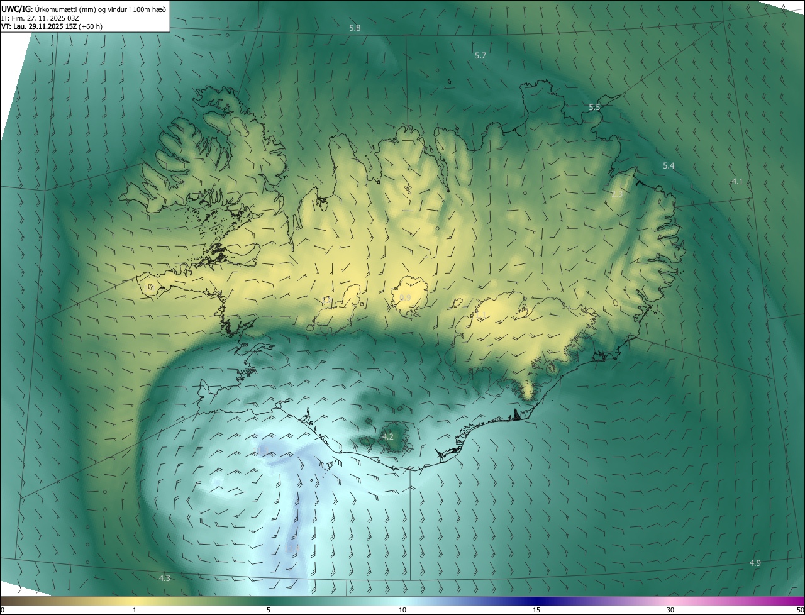Click the '0' tick label on the colorbar
Image resolution: width=805 pixels, height=615 pixels.
[x=3, y=611]
